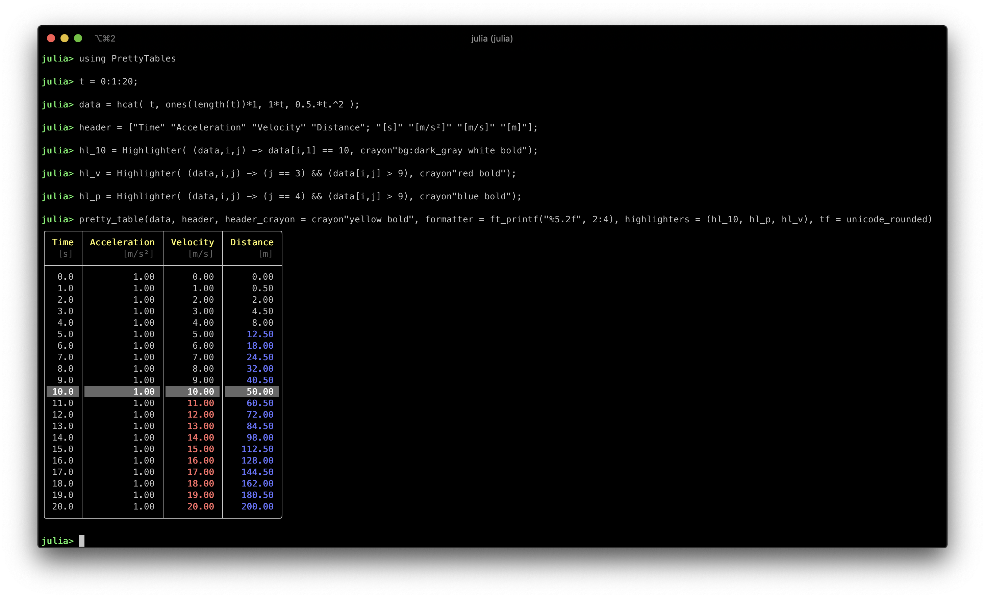The image size is (985, 598).
Task: Click the blue 200.00 distance value
Action: (257, 506)
